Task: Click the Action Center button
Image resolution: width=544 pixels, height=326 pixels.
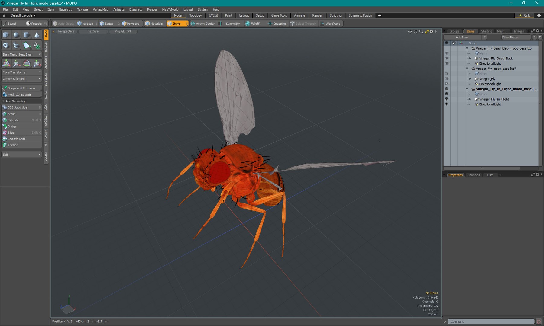Action: pos(202,24)
